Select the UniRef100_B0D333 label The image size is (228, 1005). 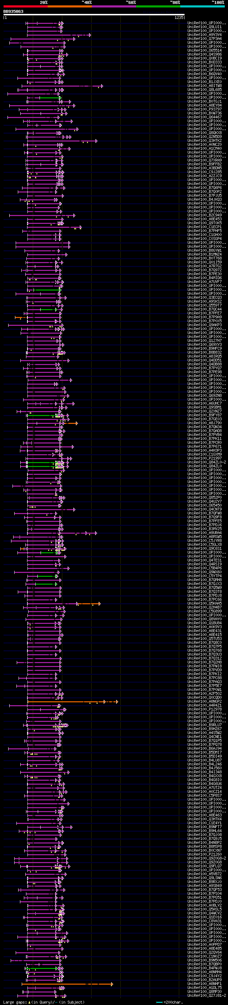(204, 62)
